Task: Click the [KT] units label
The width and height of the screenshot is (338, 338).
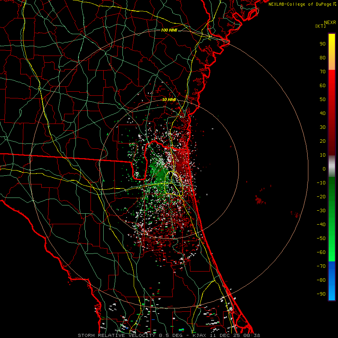Action: tap(320, 26)
